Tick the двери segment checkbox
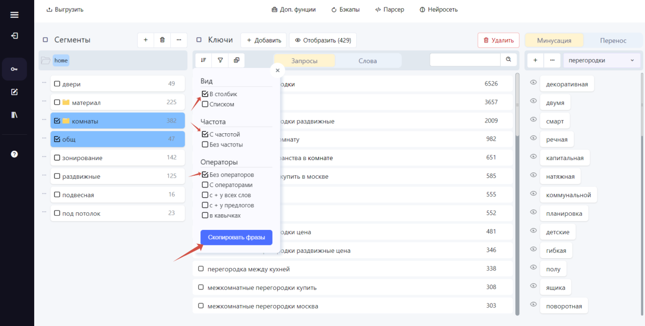The image size is (645, 326). click(x=57, y=84)
